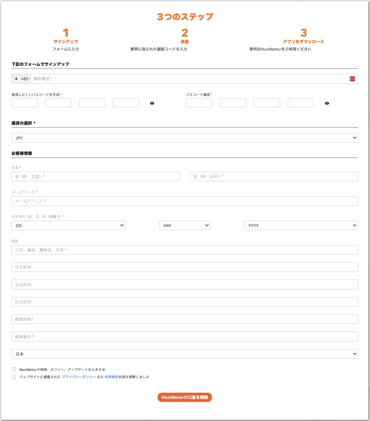The image size is (370, 421).
Task: Click the fourth create-passcode digit box
Action: pyautogui.click(x=126, y=103)
